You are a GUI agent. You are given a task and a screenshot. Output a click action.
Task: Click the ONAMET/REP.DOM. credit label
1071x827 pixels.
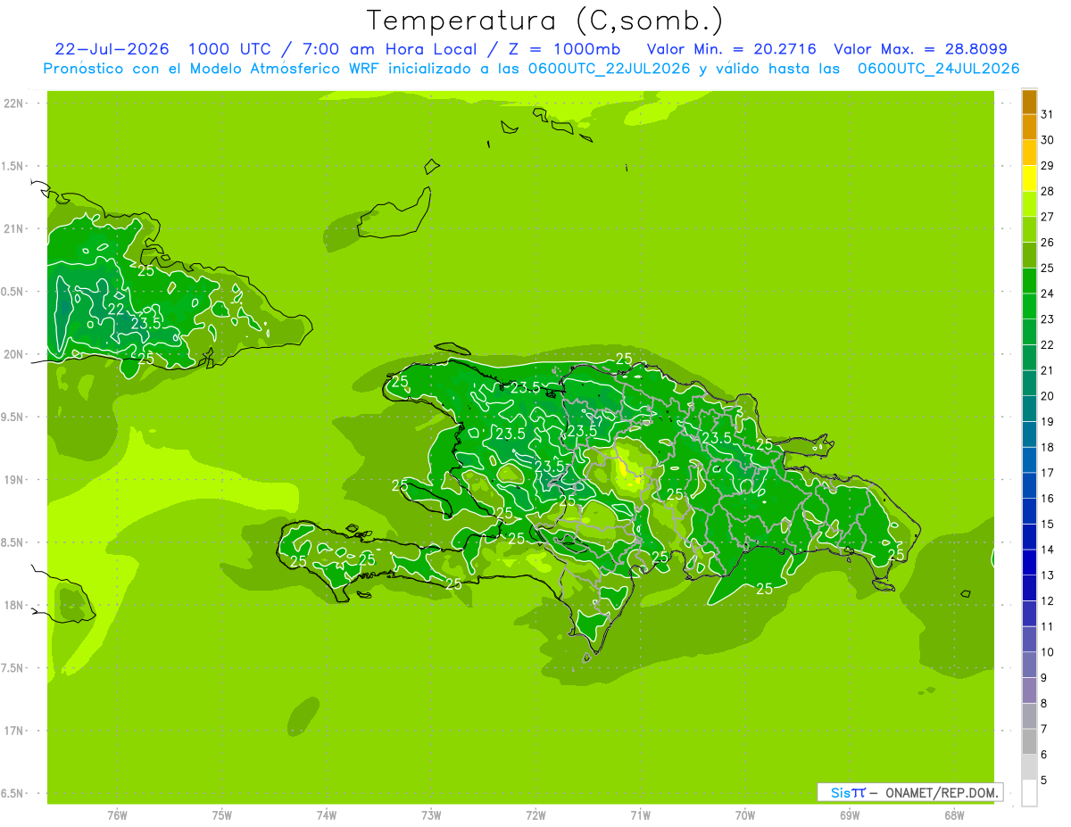point(940,792)
